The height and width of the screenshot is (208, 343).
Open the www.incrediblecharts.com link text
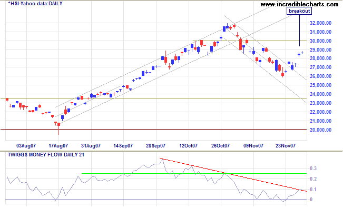299,4
